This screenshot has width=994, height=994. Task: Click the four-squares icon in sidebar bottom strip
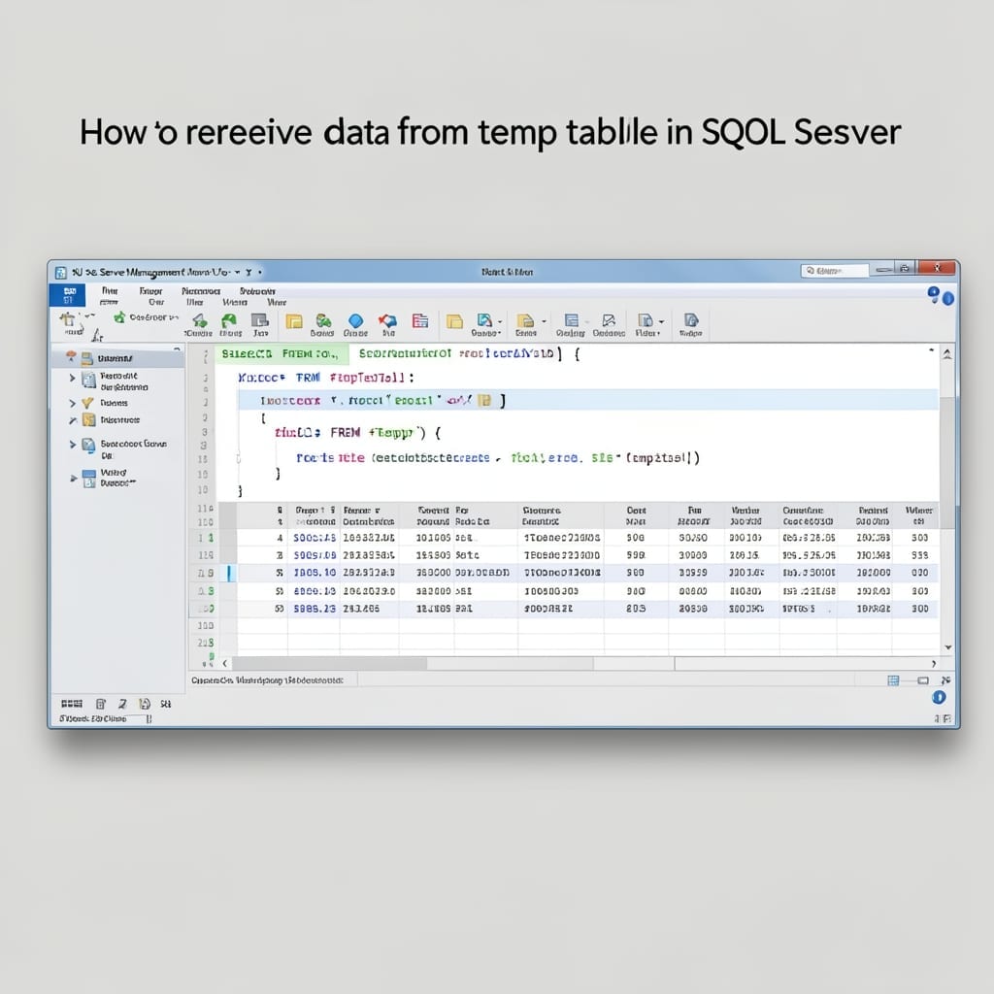(x=72, y=704)
